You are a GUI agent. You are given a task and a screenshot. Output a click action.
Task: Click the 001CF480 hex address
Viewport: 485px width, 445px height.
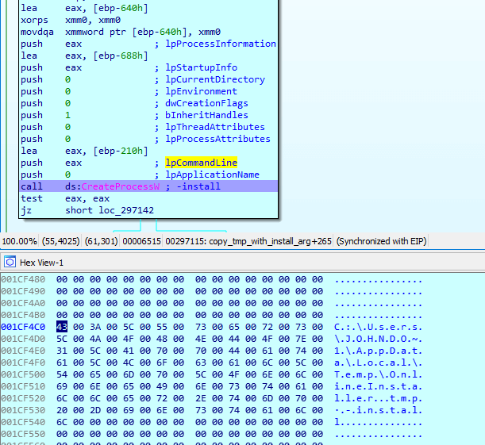pyautogui.click(x=23, y=279)
